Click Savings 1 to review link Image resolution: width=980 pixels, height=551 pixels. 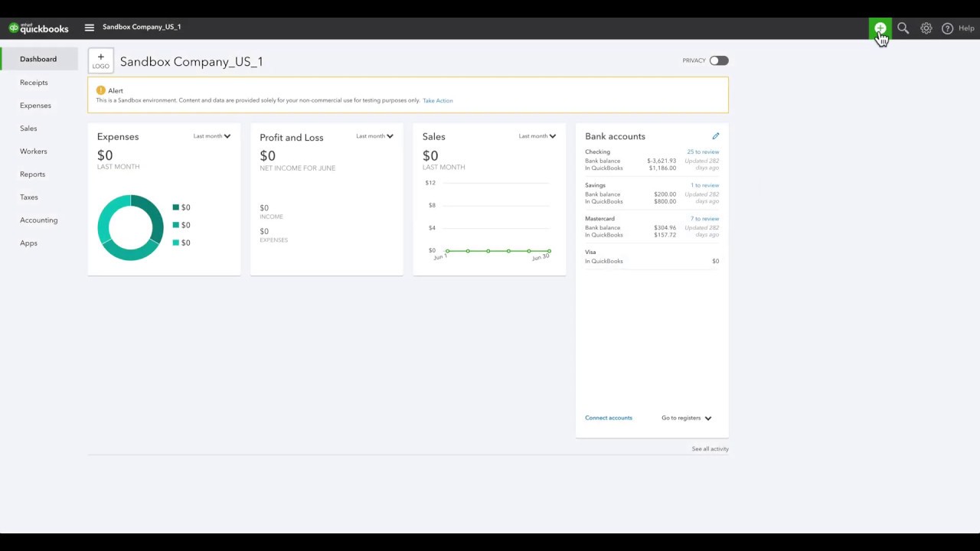(705, 185)
